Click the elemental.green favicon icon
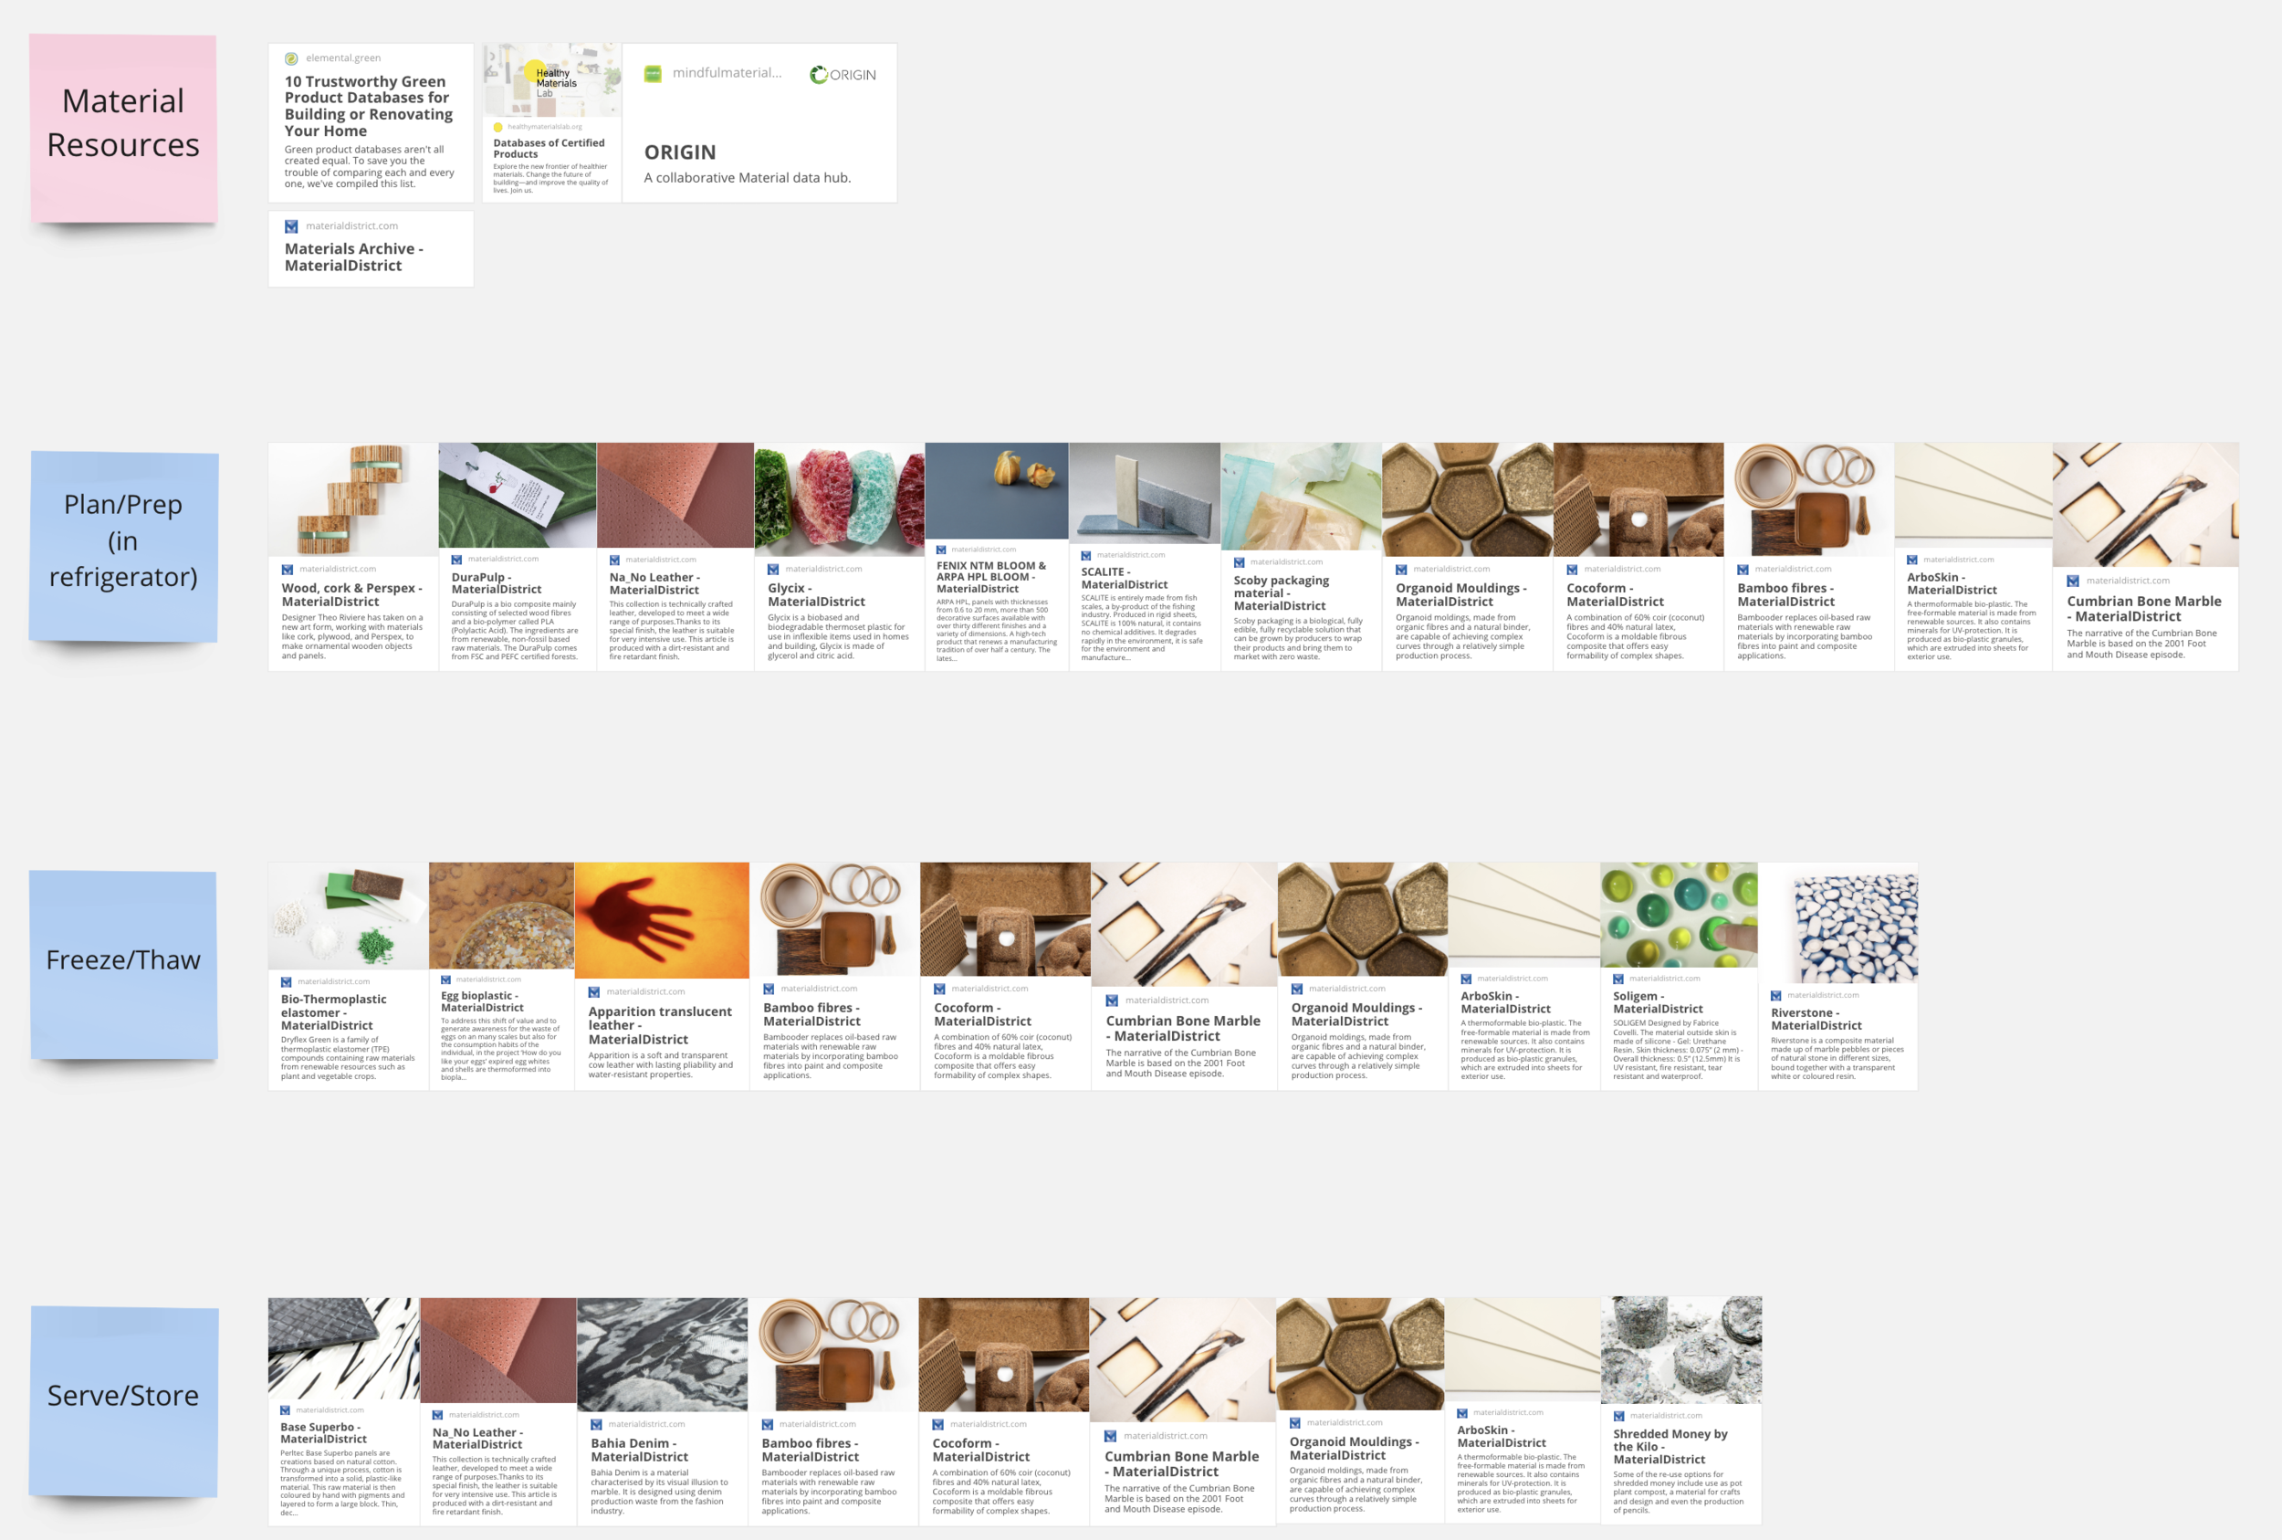This screenshot has height=1540, width=2282. (291, 59)
